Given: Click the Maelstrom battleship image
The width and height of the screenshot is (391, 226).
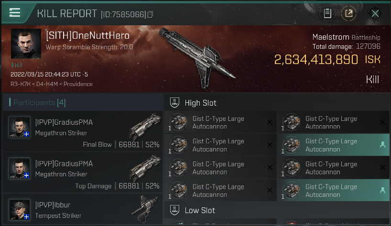Looking at the screenshot, I should coord(197,57).
